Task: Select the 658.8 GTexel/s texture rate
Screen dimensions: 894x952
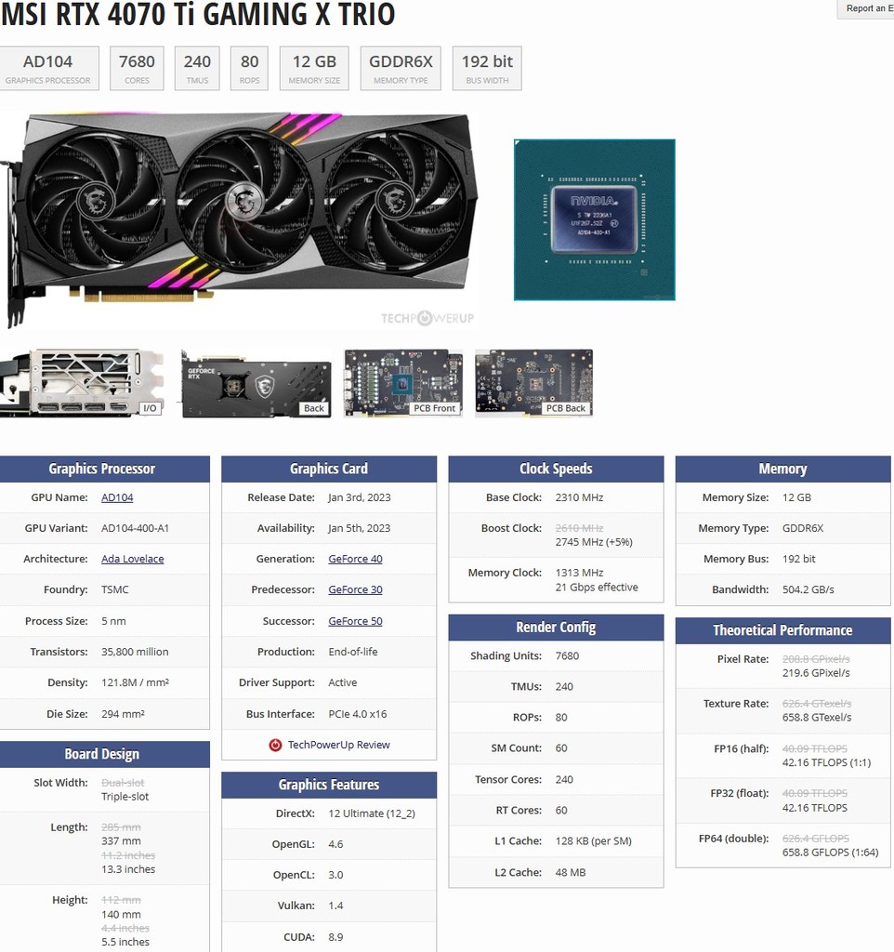Action: coord(817,717)
